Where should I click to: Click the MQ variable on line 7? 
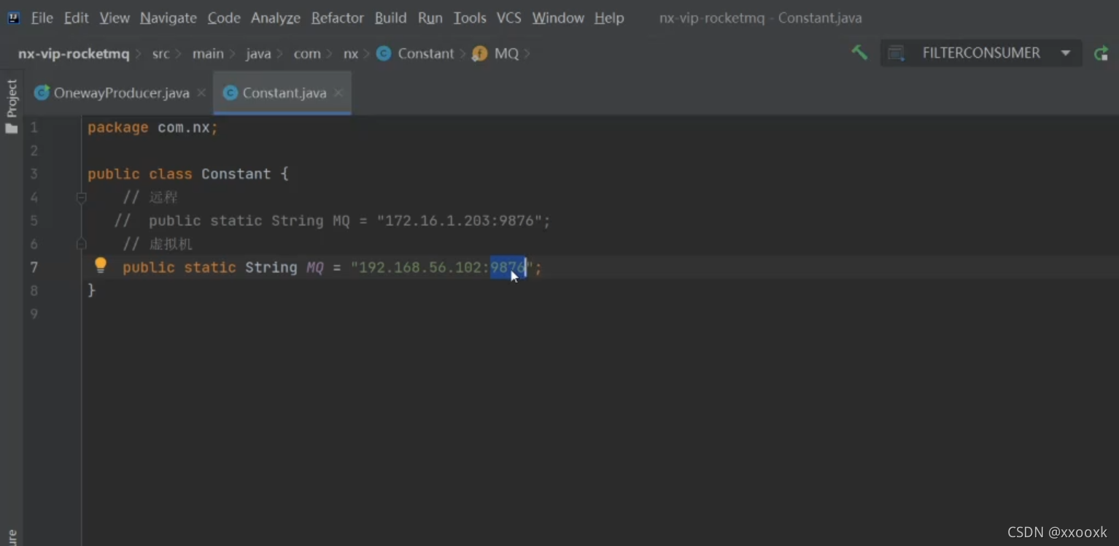[315, 267]
